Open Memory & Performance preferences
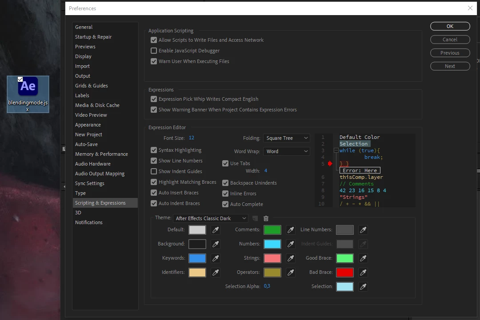This screenshot has height=320, width=480. point(101,154)
